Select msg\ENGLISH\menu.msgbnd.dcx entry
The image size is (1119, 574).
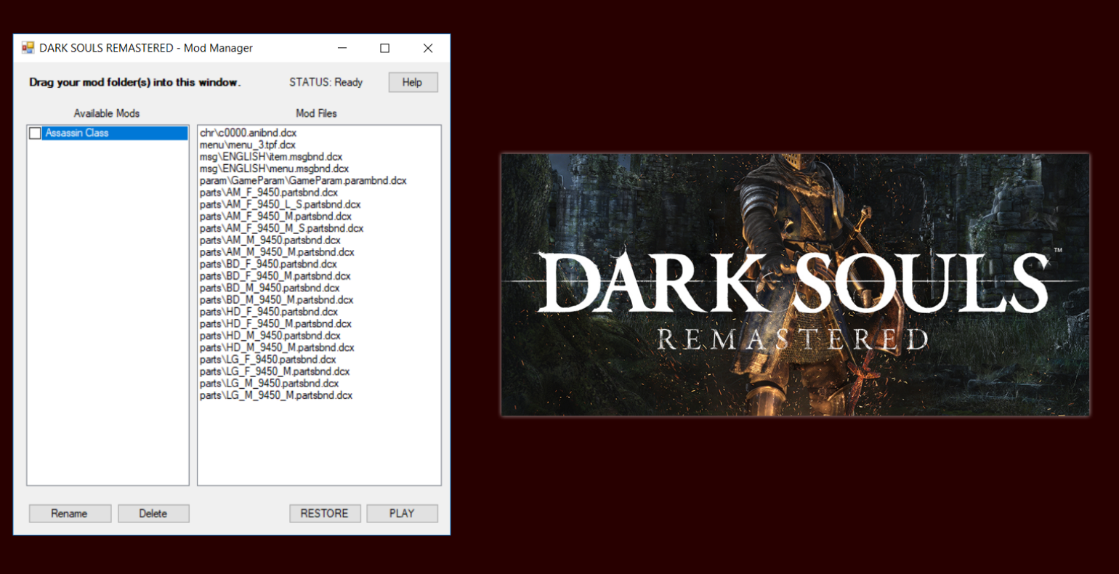274,169
